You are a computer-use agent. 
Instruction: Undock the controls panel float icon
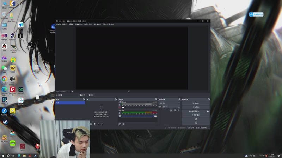209,99
